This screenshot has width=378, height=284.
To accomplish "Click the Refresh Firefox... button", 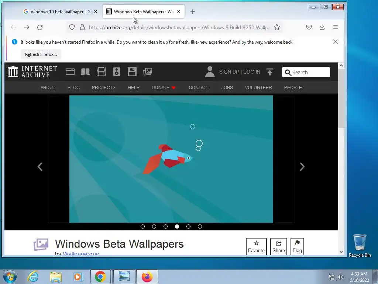I will 41,54.
